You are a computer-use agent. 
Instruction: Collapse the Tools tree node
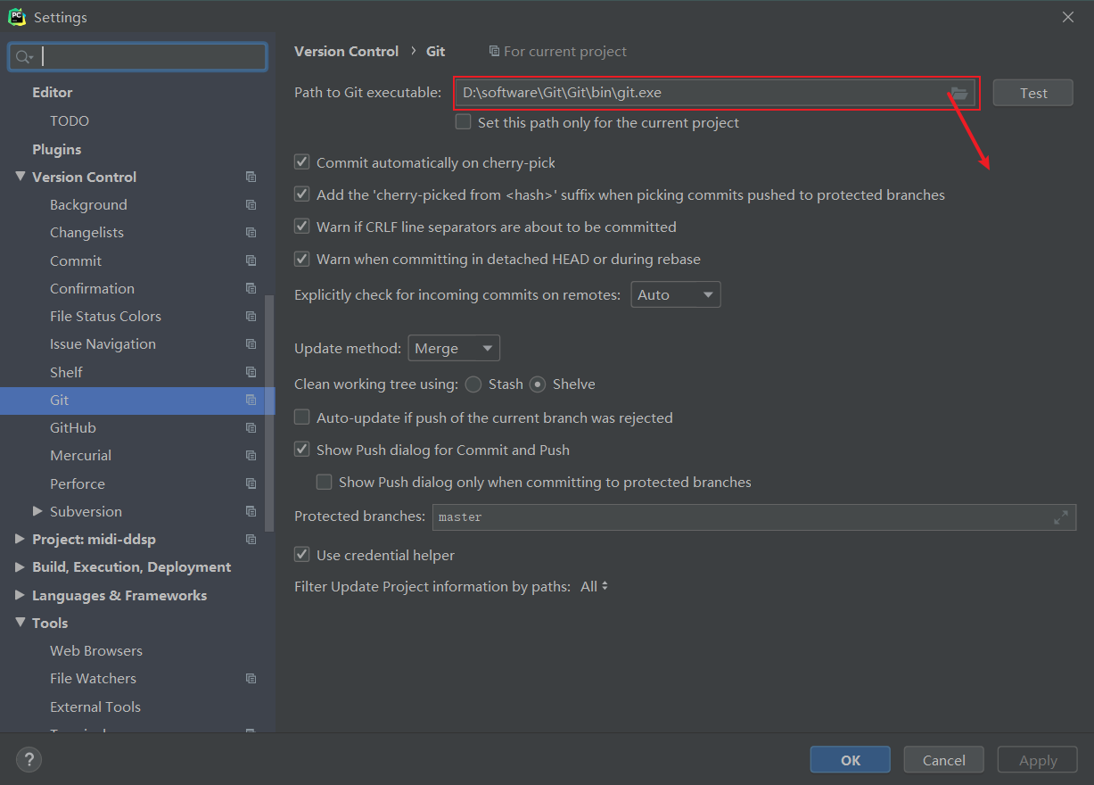pos(20,623)
